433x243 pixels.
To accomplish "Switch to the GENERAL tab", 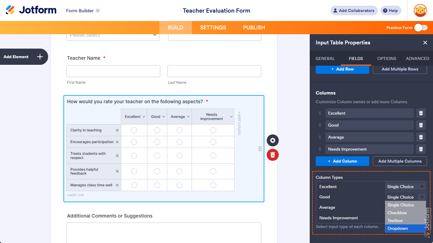I will coord(325,58).
